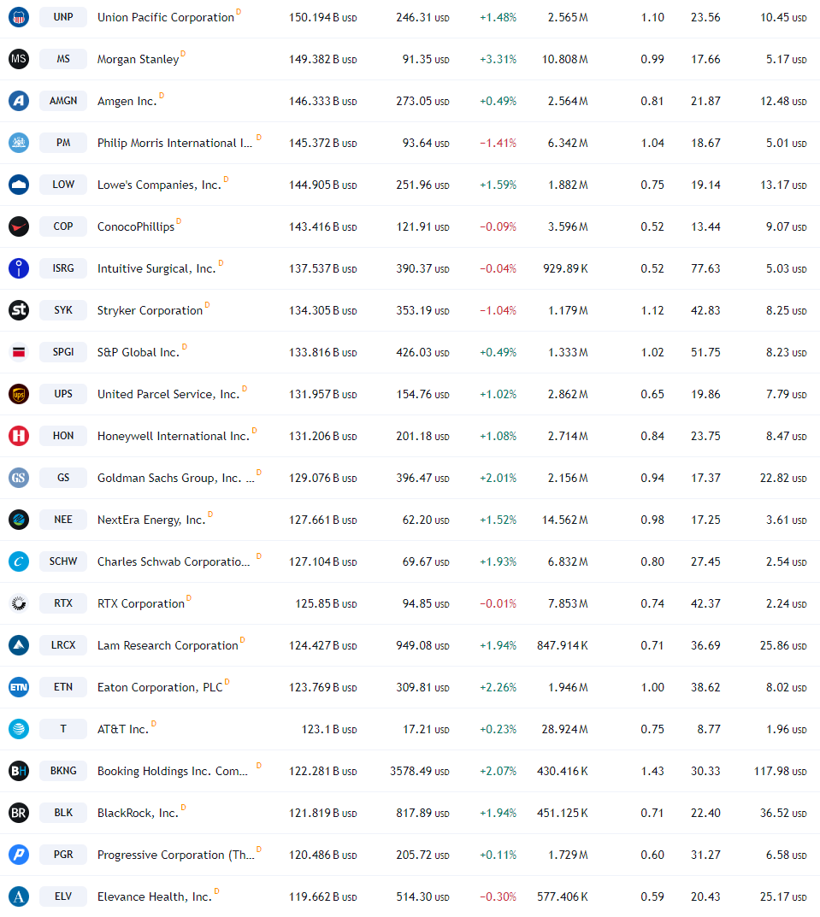Open the AMGN ticker symbol
This screenshot has height=917, width=820.
coord(63,101)
